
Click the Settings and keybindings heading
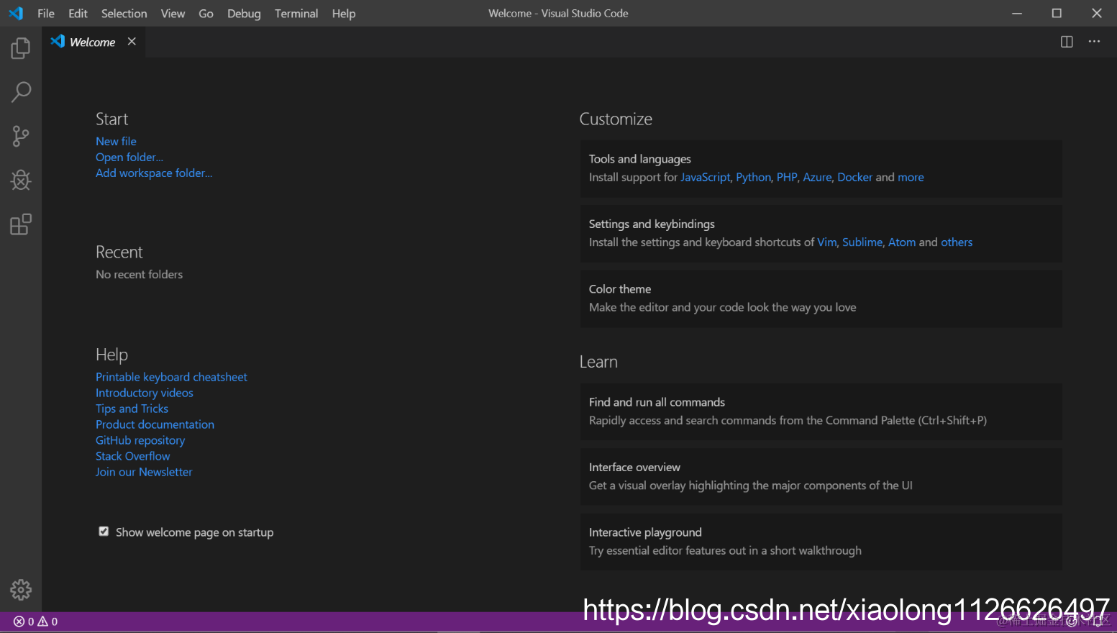coord(652,224)
